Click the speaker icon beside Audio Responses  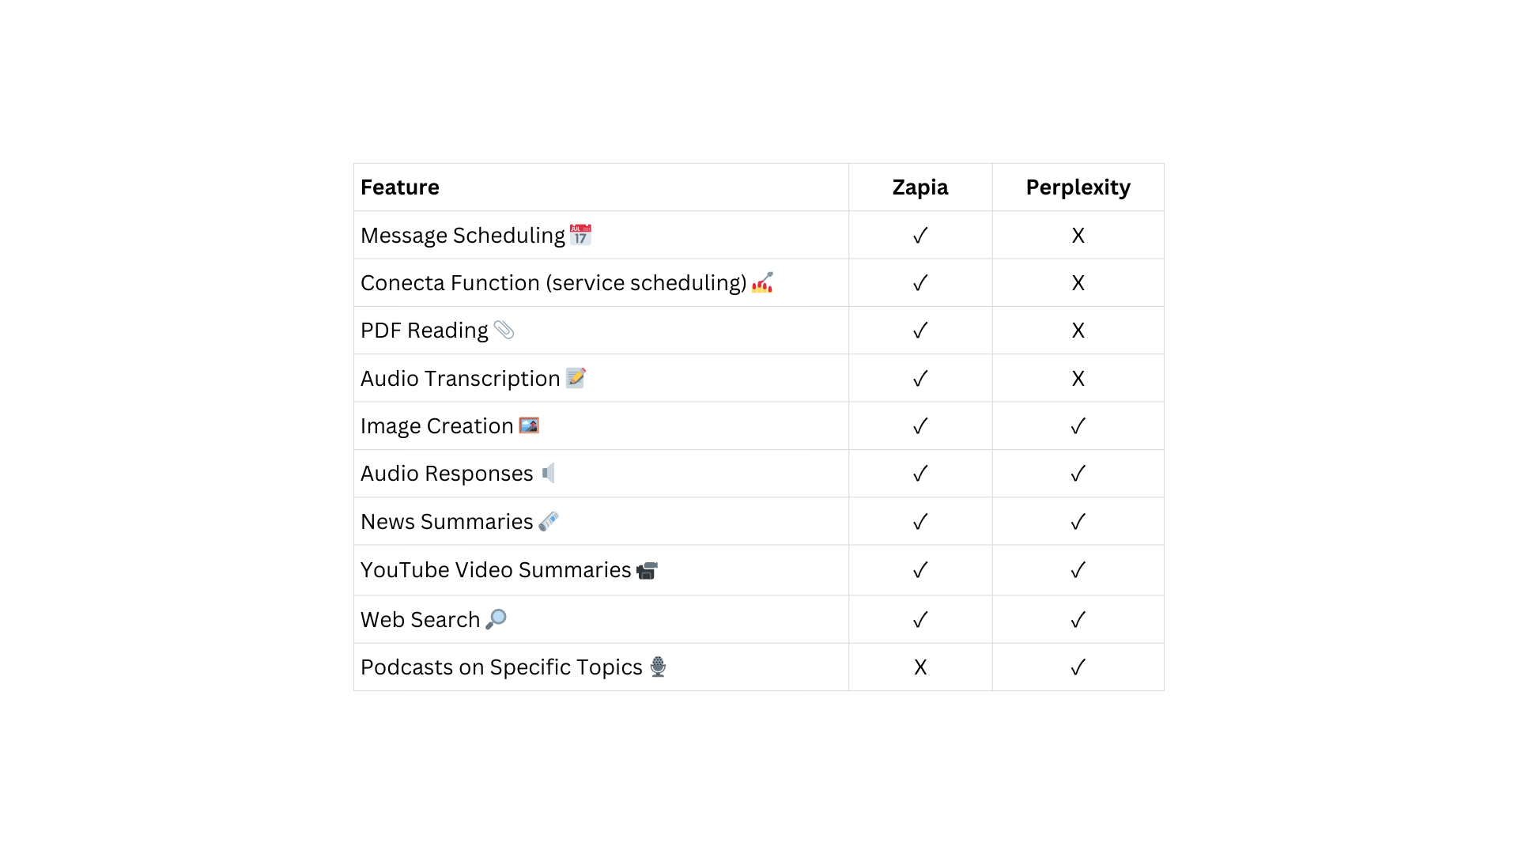549,473
